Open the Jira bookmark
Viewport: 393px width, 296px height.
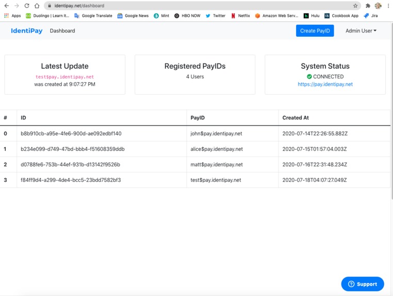click(371, 15)
